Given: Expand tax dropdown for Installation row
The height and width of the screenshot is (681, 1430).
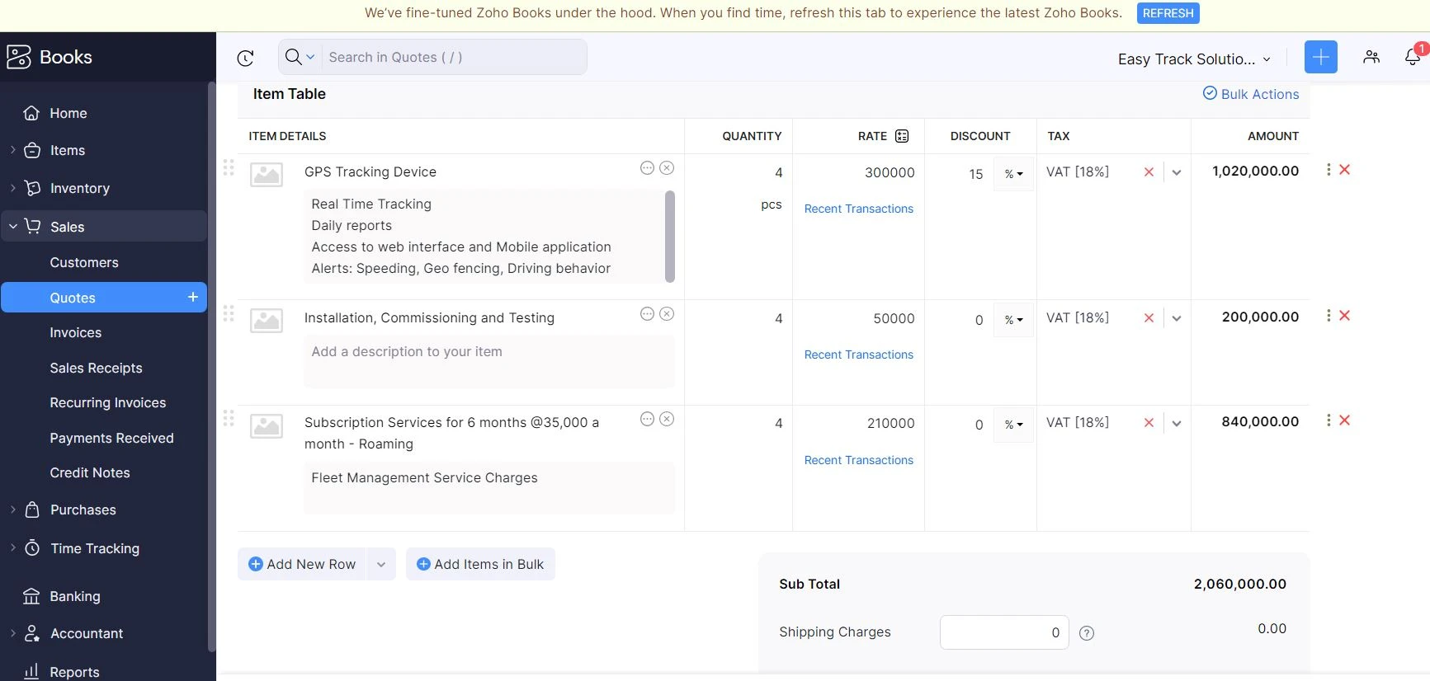Looking at the screenshot, I should tap(1177, 318).
